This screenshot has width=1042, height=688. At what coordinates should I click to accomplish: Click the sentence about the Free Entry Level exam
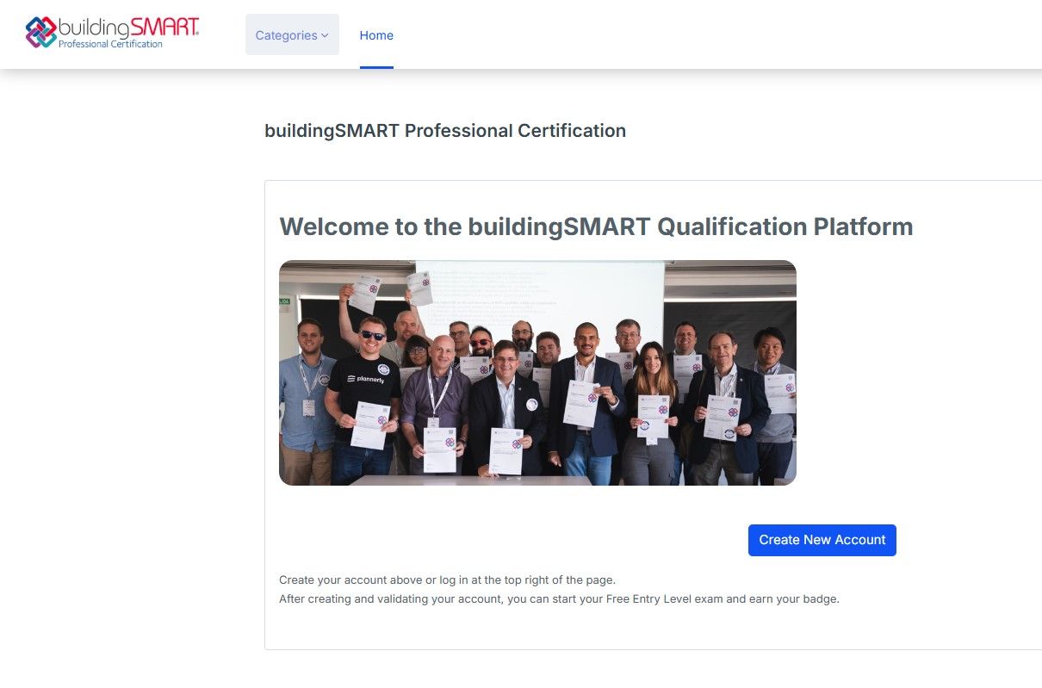(559, 598)
